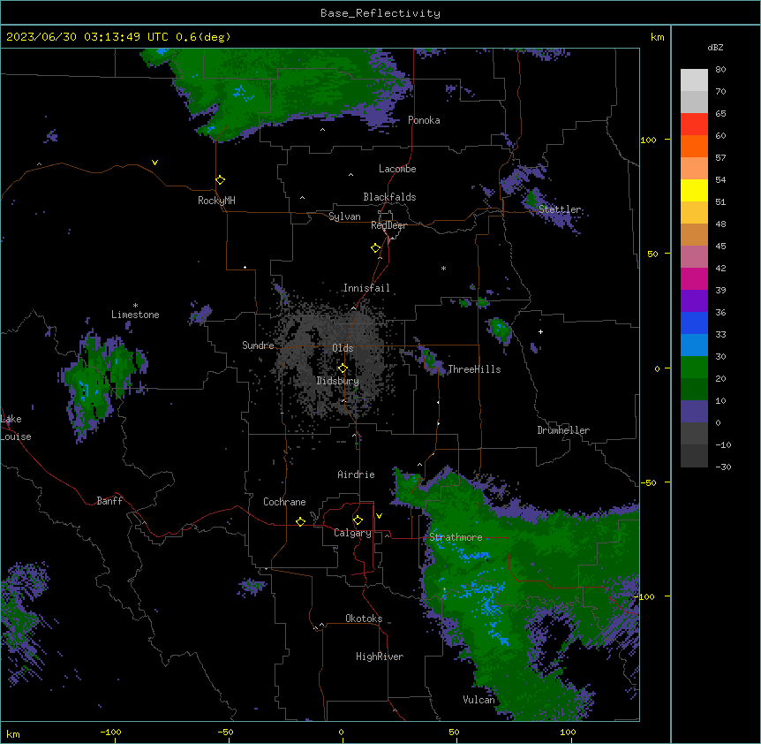Click the RedDeer city label
This screenshot has width=761, height=744.
coord(388,225)
